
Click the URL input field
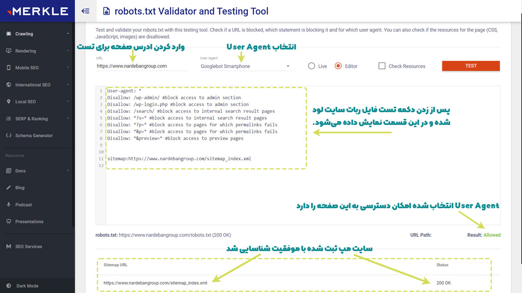pos(142,66)
